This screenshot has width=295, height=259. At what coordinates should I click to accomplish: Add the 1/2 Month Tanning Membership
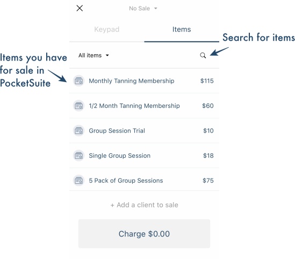click(x=145, y=106)
